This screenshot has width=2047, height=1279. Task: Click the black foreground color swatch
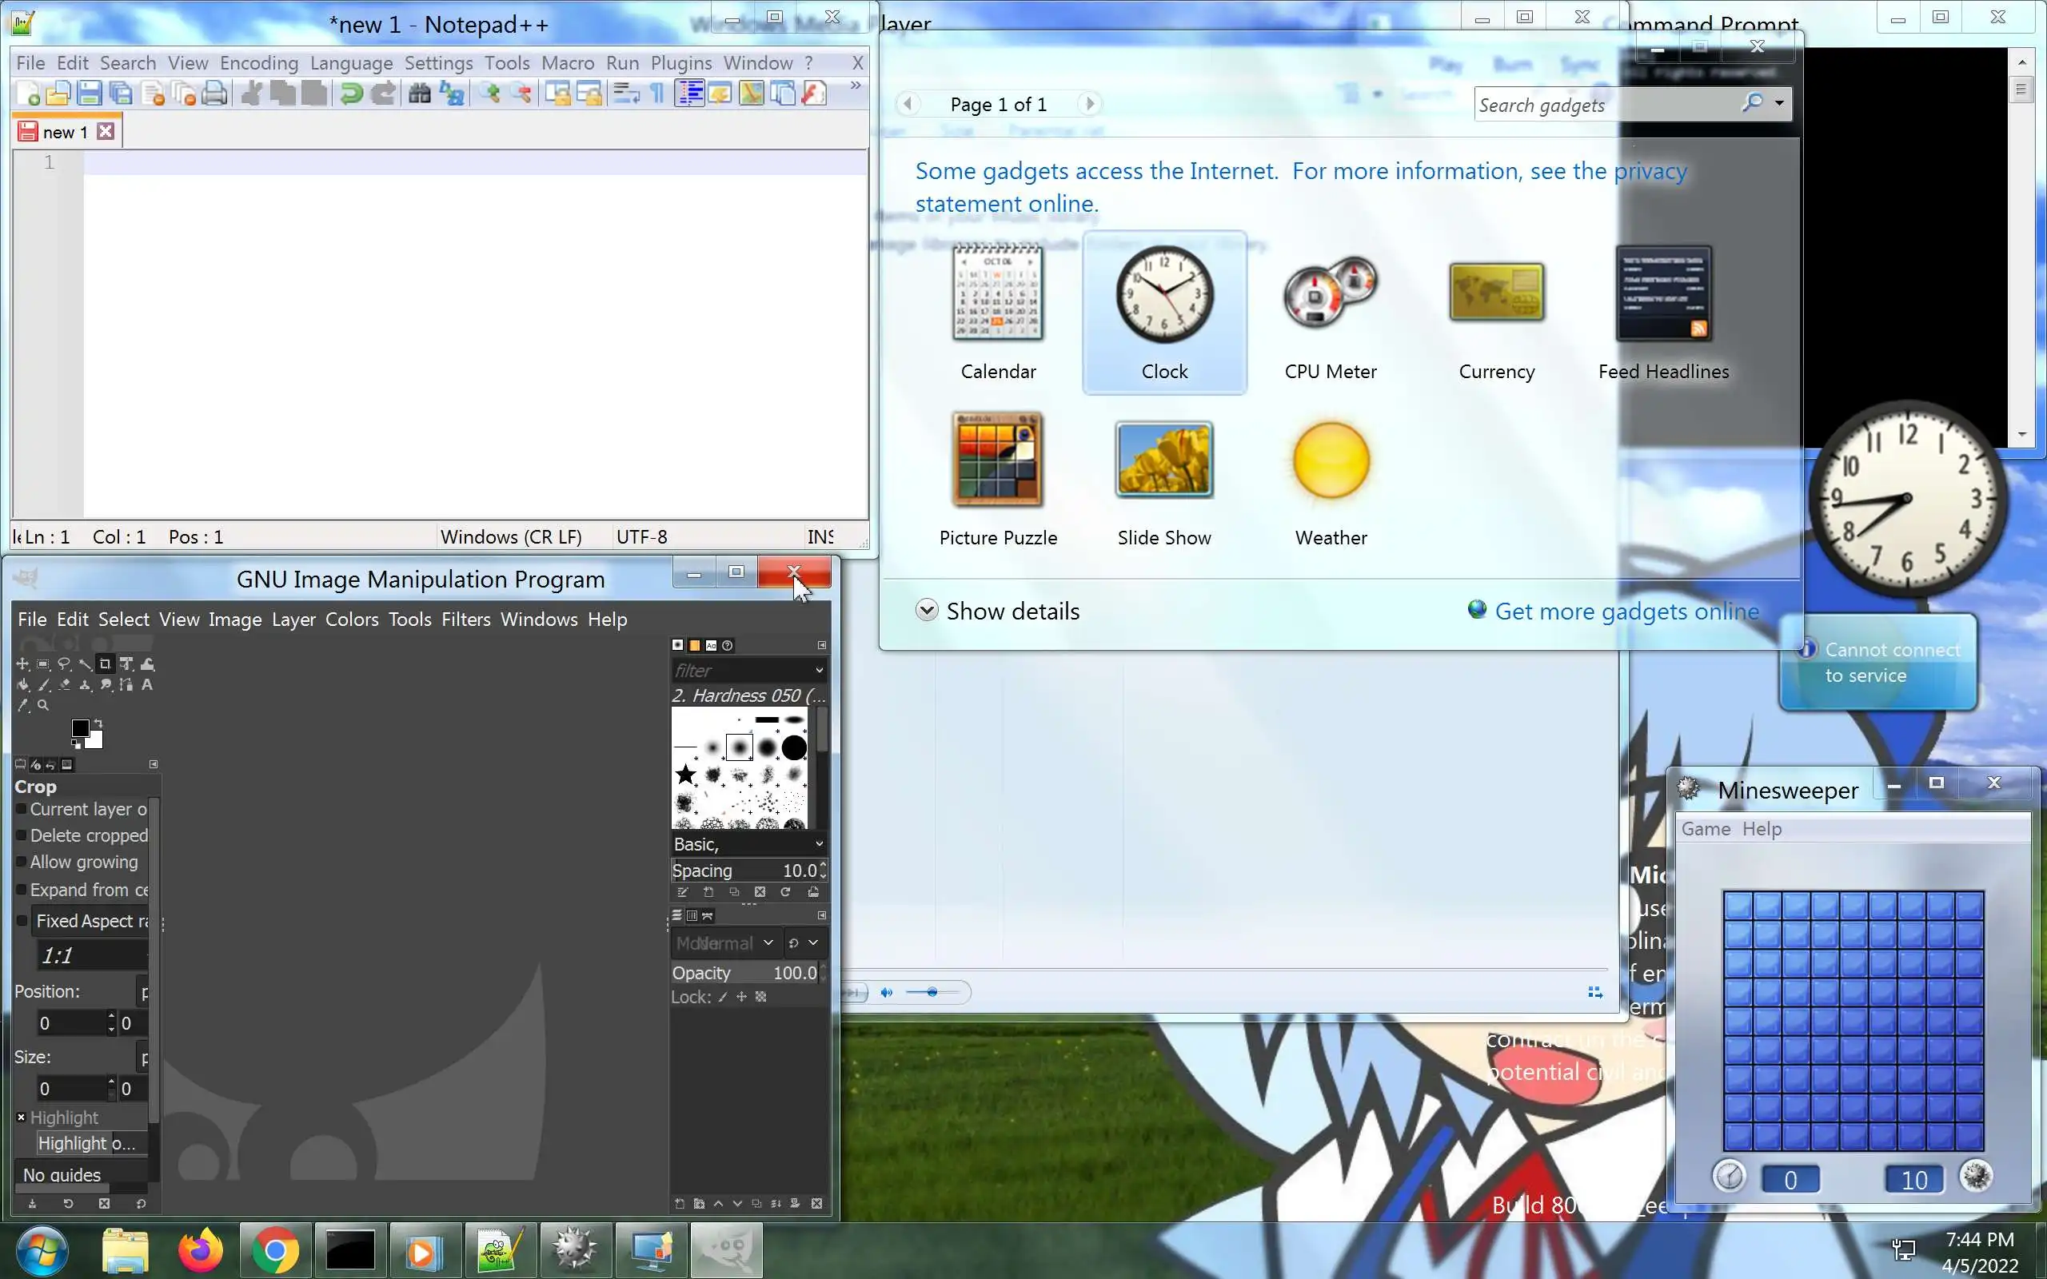(79, 728)
